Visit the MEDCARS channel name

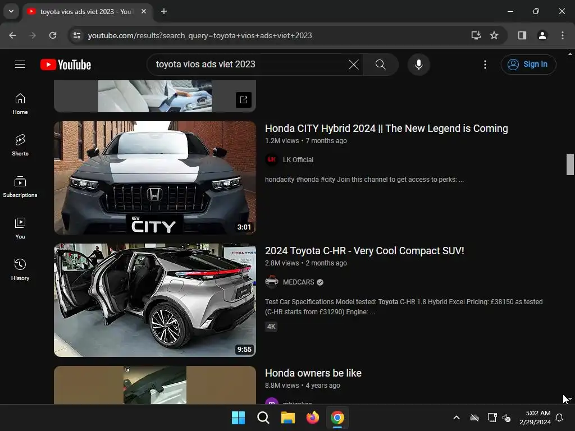(299, 282)
